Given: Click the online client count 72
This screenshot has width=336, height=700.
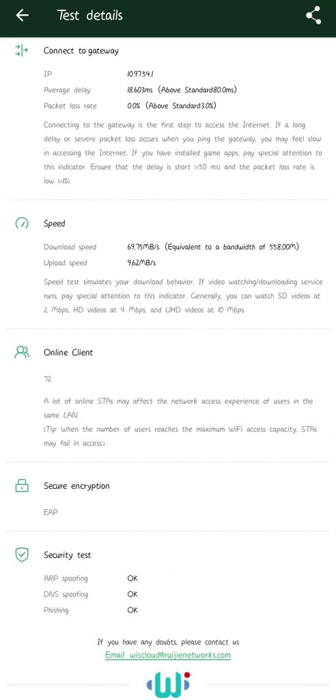Looking at the screenshot, I should [x=47, y=379].
